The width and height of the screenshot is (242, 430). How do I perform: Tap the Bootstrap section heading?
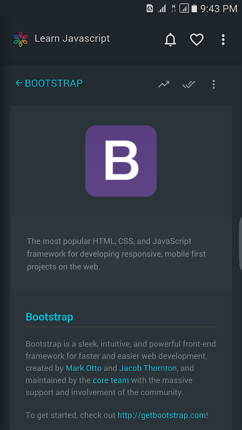[x=49, y=317]
